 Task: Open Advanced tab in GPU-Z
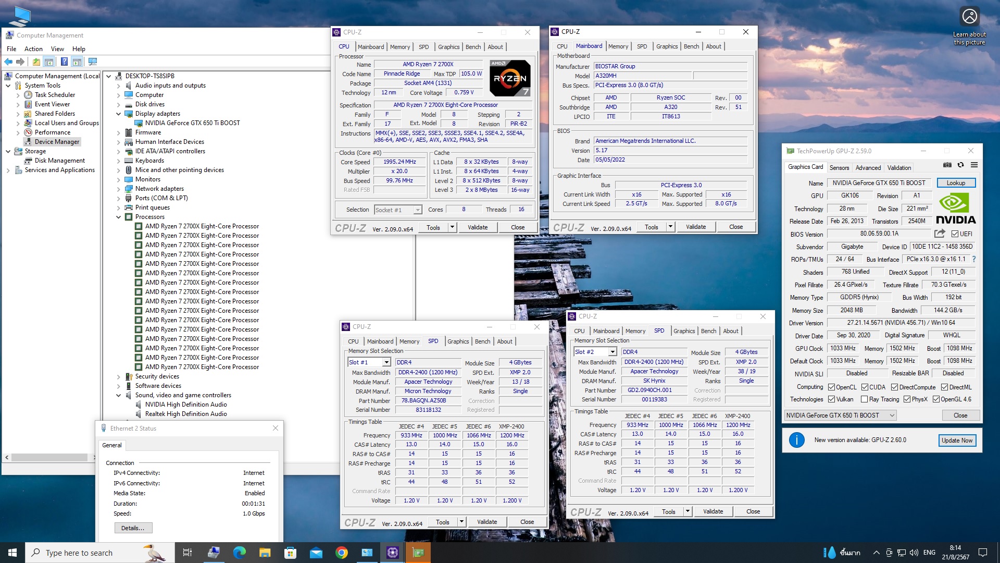click(868, 168)
